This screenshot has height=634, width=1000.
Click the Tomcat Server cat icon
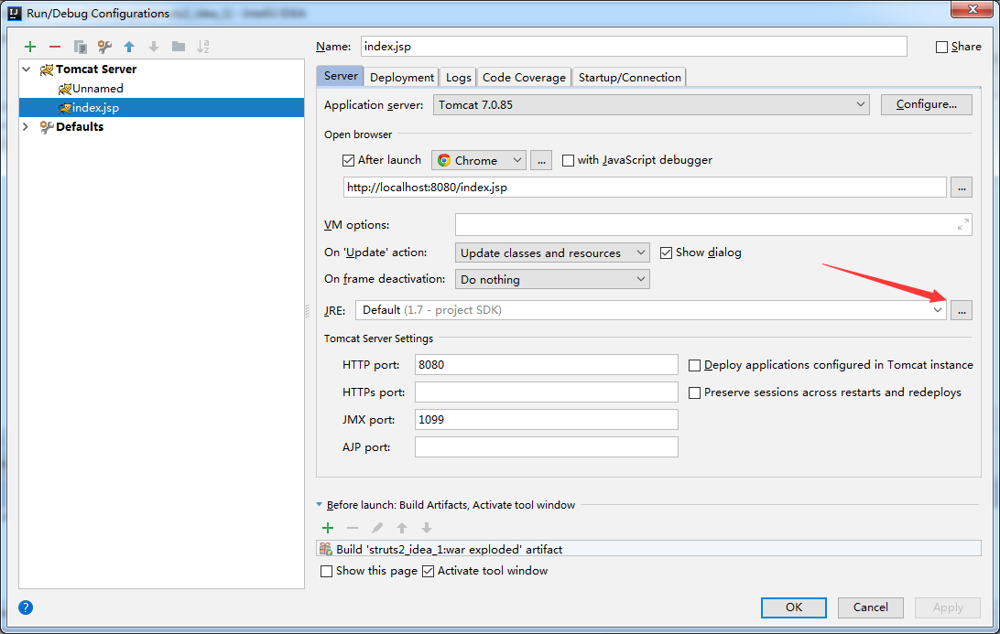47,70
